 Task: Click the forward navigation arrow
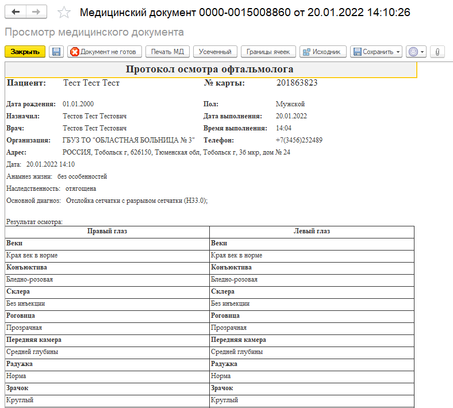point(36,12)
